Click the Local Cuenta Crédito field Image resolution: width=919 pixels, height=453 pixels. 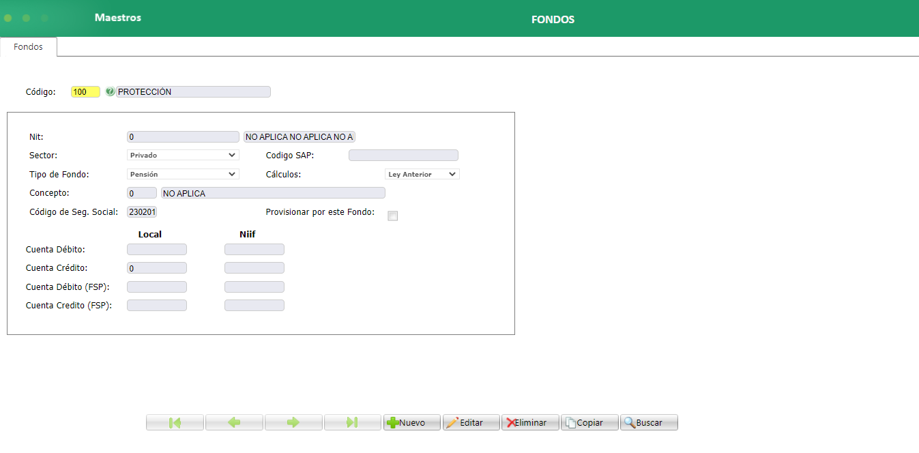[x=157, y=268]
